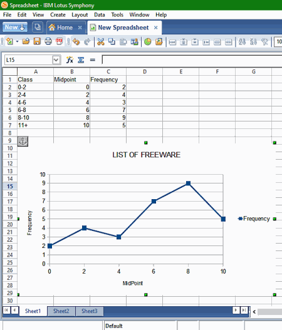Click the thumbnail view icon beside New
Image resolution: width=282 pixels, height=330 pixels.
click(x=38, y=27)
